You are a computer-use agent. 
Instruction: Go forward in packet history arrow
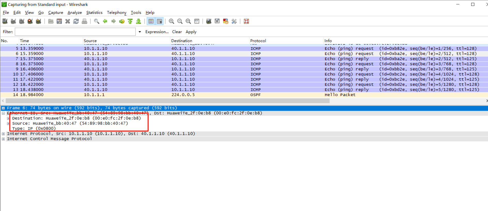click(113, 21)
